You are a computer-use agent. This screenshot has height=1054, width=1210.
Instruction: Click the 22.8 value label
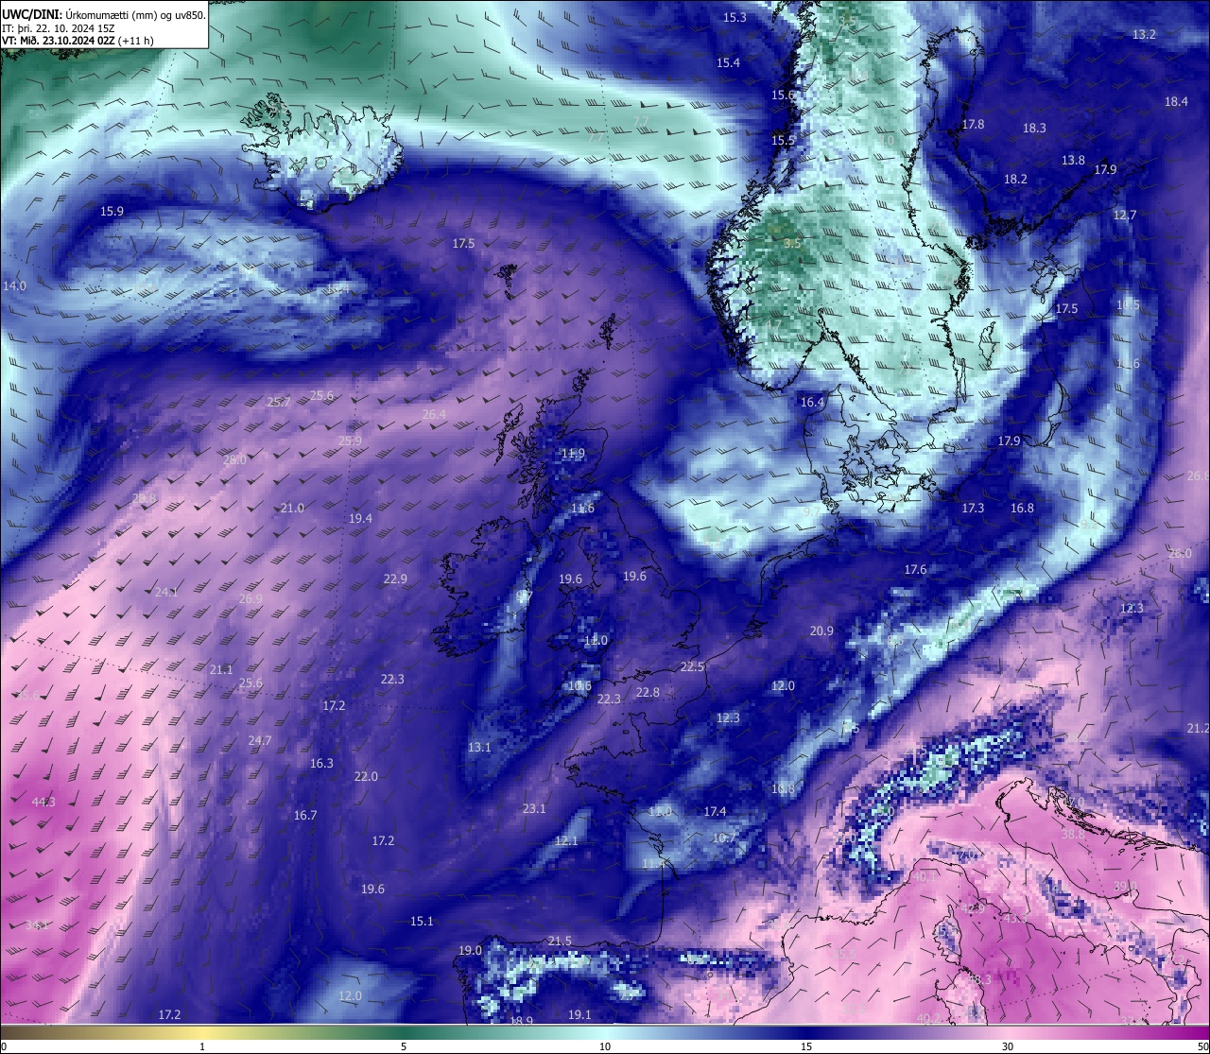point(648,692)
